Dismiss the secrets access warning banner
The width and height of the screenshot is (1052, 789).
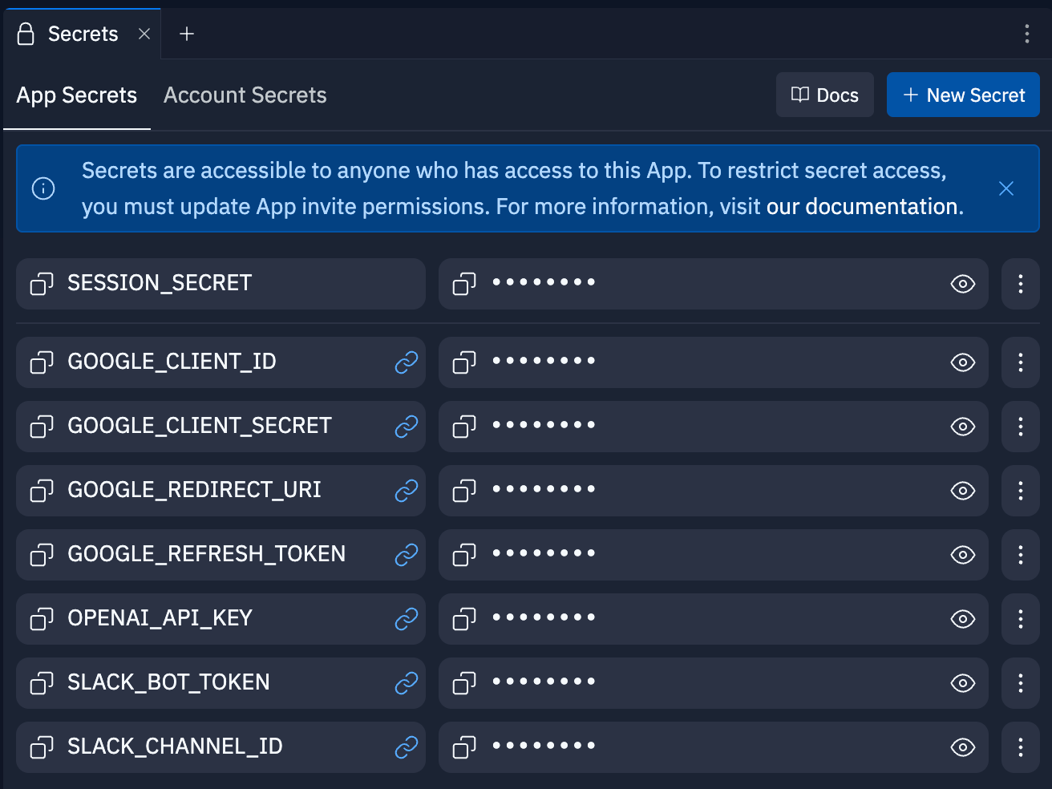point(1006,188)
